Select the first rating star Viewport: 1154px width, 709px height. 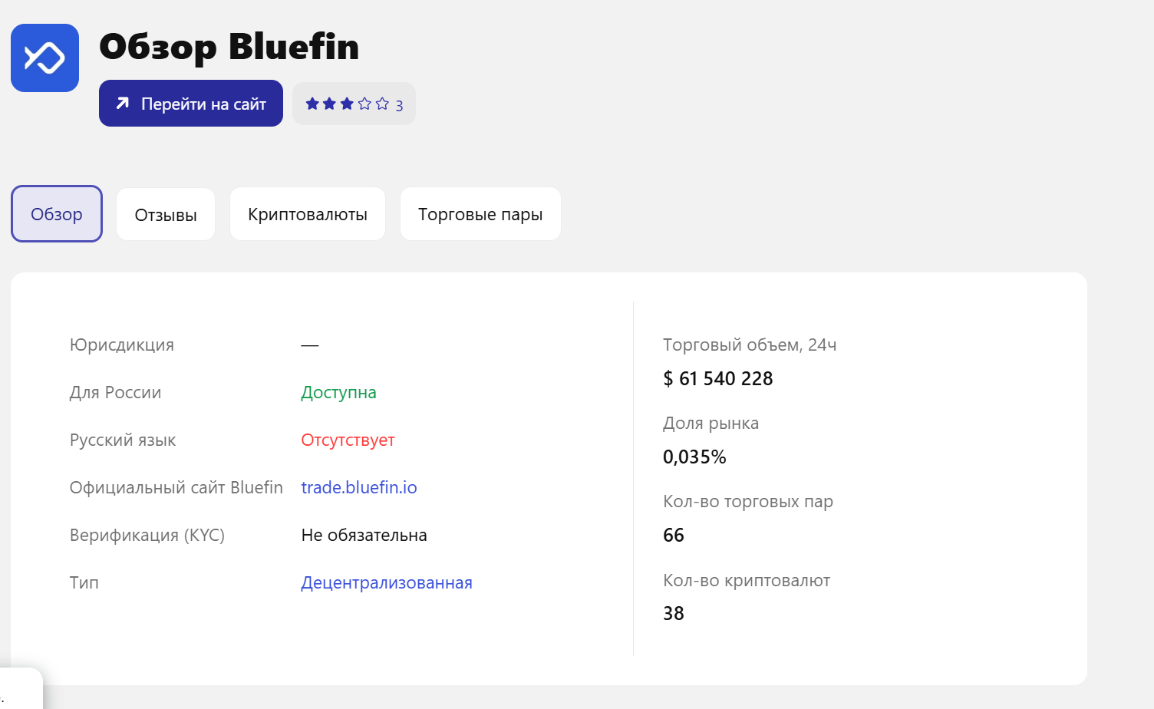312,102
